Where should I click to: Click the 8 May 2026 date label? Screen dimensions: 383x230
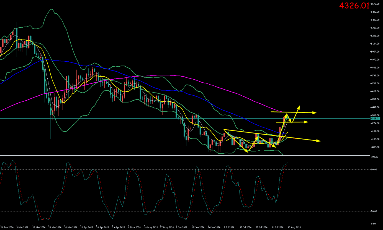(134, 228)
